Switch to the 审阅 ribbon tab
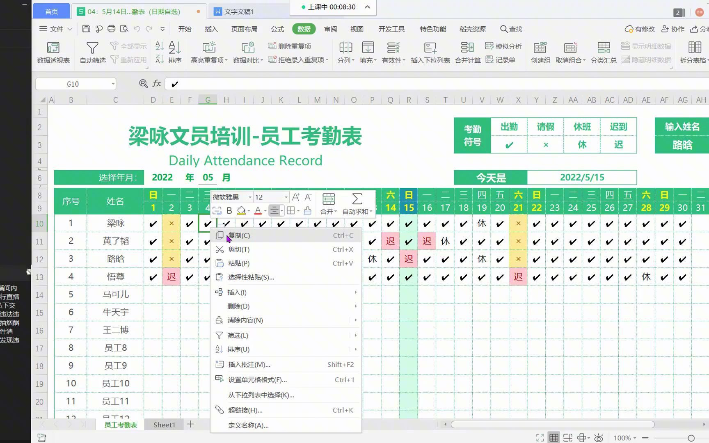709x443 pixels. point(330,29)
